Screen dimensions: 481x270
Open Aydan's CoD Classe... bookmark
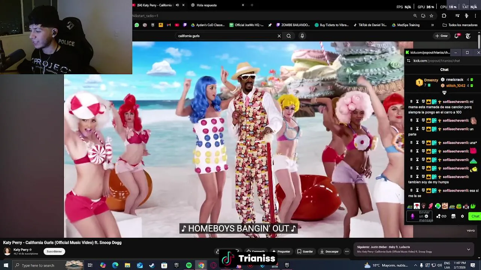(x=208, y=25)
